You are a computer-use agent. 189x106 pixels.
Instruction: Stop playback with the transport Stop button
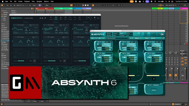point(86,5)
